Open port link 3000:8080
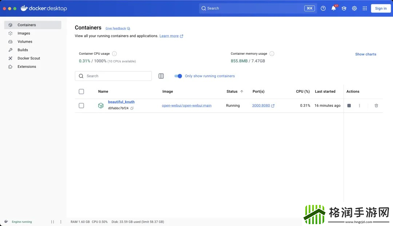This screenshot has height=226, width=393. (x=261, y=106)
